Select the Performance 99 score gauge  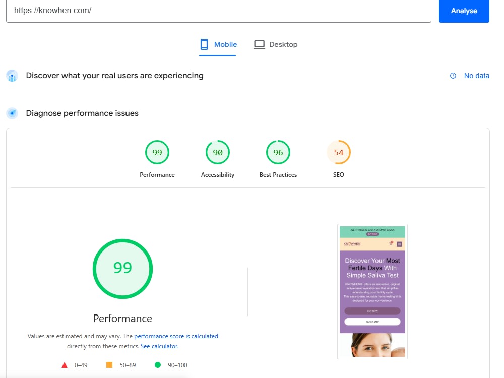(157, 152)
